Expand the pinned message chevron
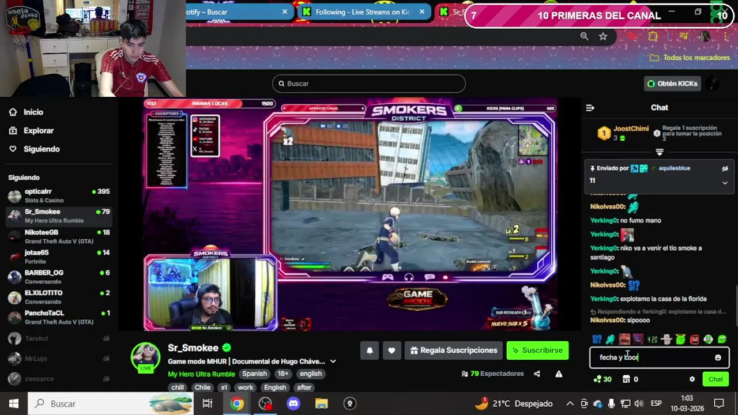The width and height of the screenshot is (738, 415). click(725, 183)
